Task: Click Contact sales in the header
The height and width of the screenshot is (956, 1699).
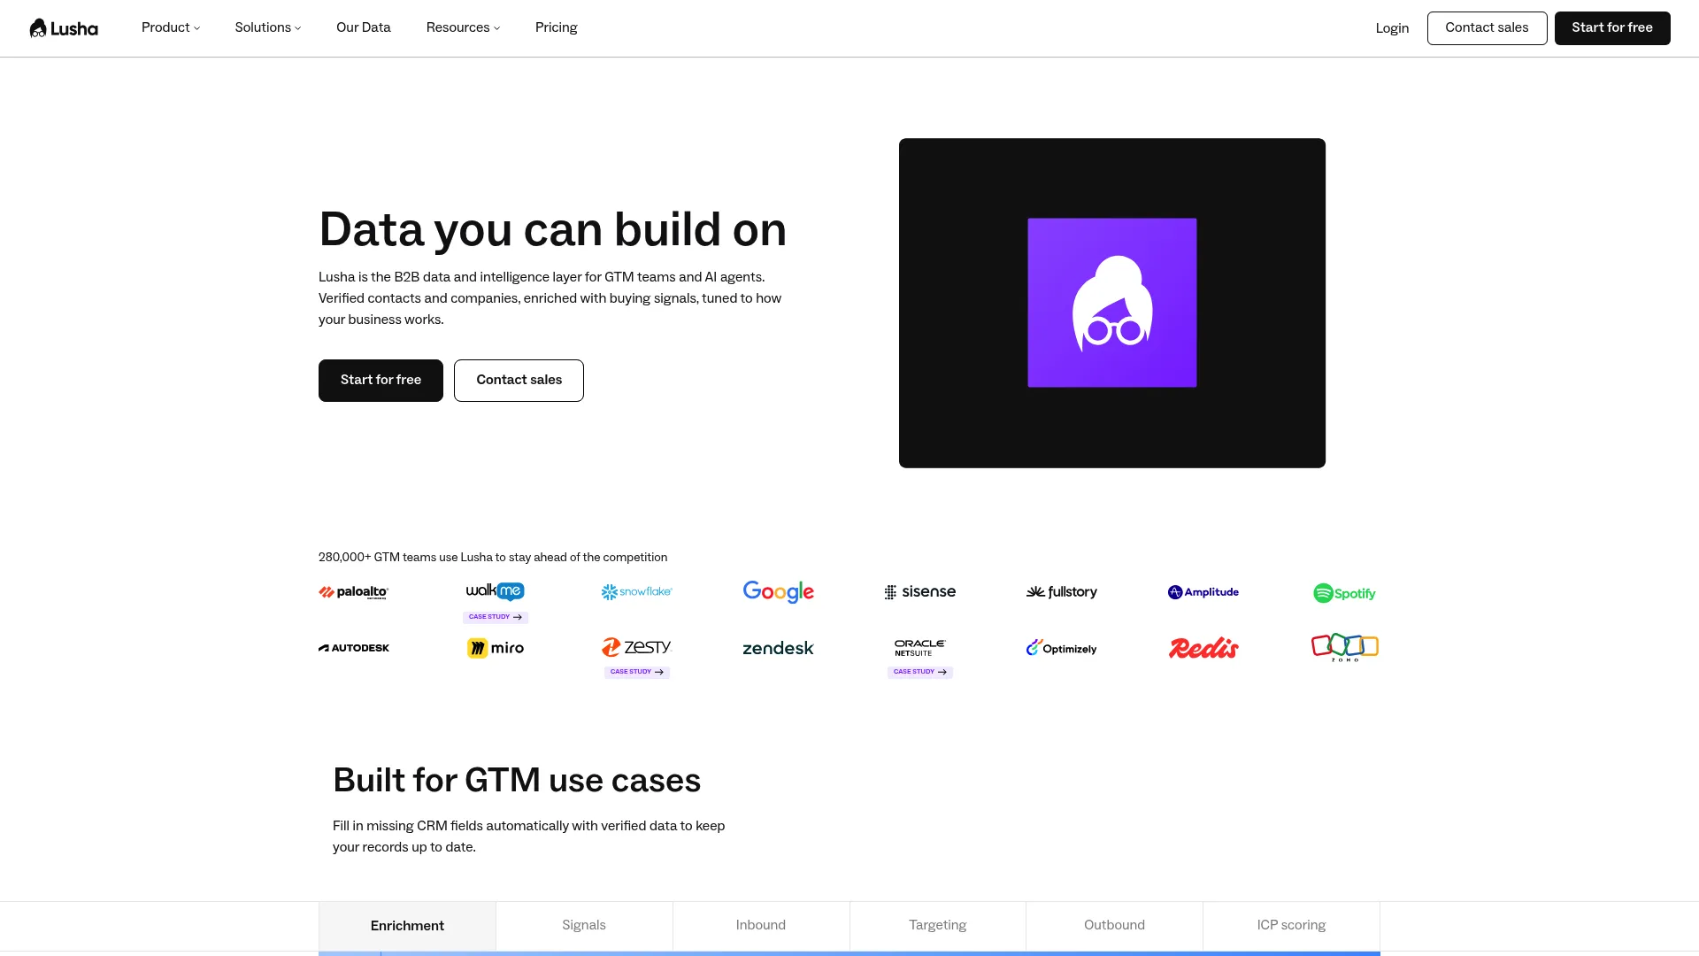Action: tap(1487, 28)
